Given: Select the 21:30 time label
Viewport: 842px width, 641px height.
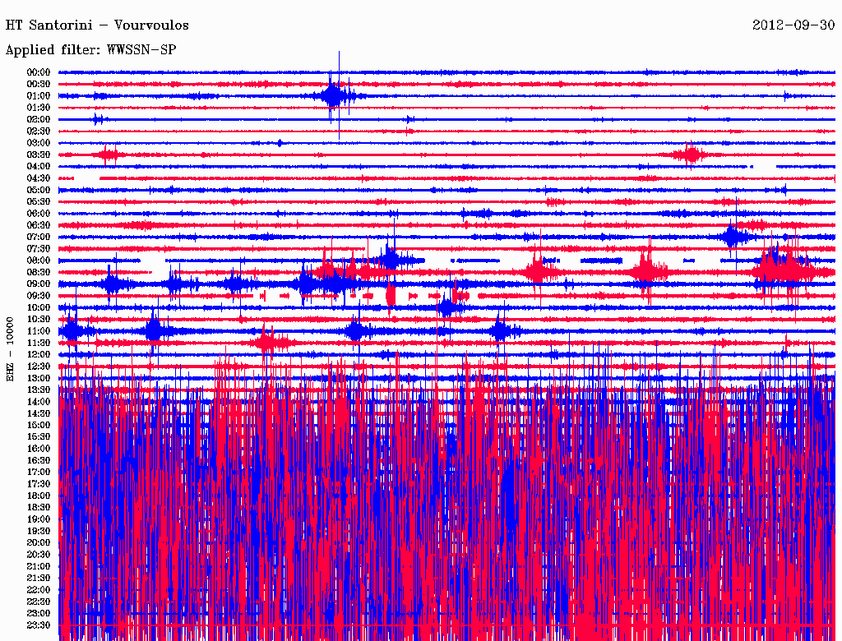Looking at the screenshot, I should [39, 579].
